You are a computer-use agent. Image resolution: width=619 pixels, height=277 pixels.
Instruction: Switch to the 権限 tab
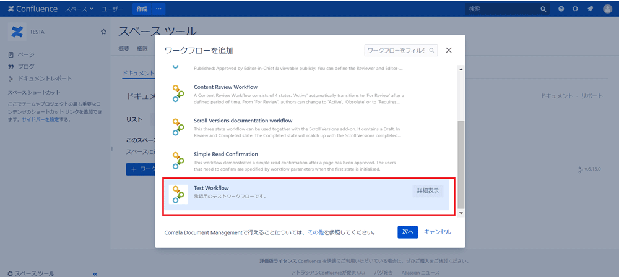pyautogui.click(x=142, y=49)
